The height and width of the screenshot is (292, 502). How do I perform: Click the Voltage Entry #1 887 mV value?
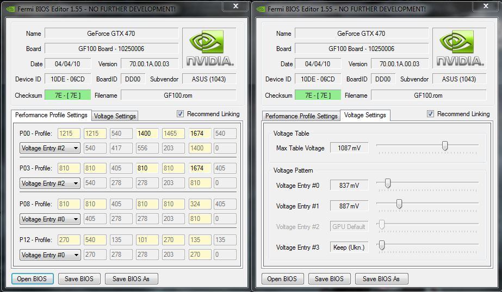(x=349, y=206)
